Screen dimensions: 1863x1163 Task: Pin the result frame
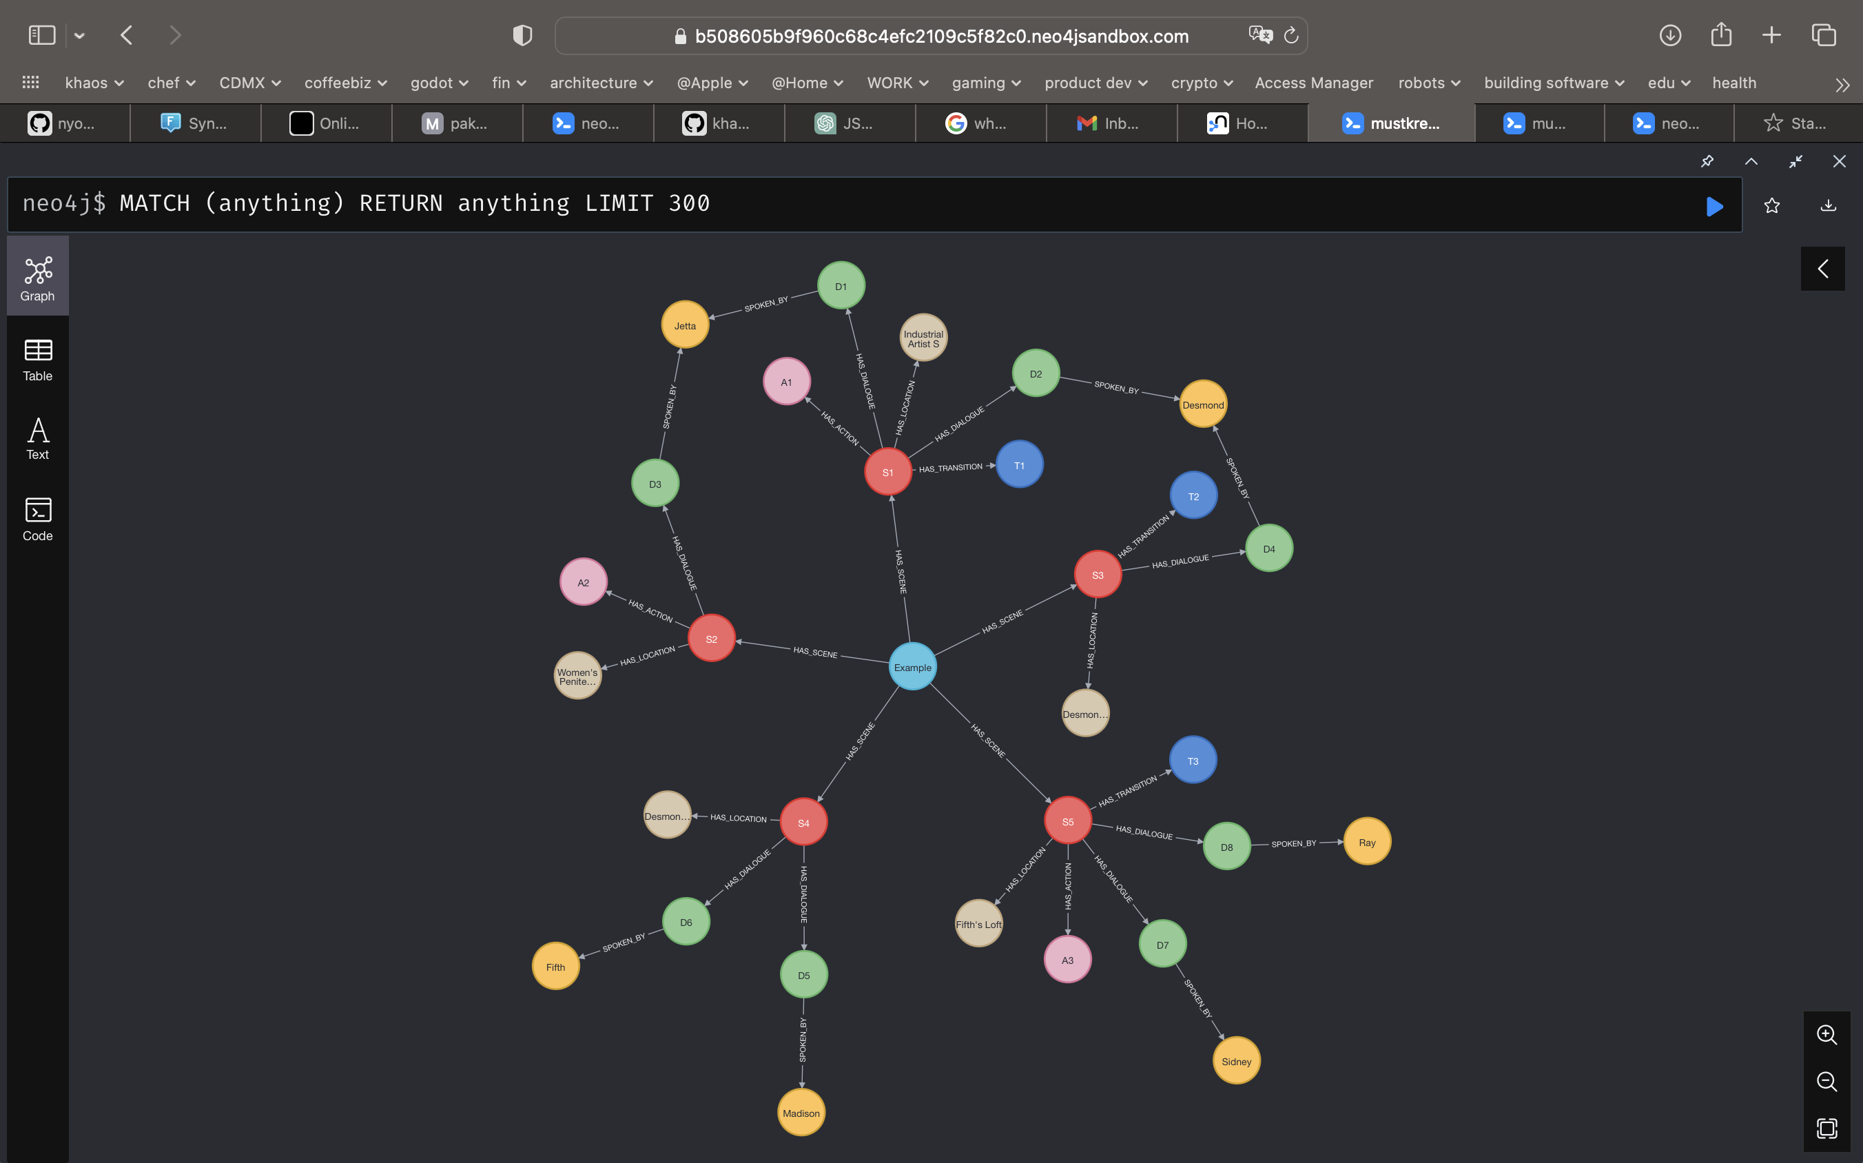tap(1707, 161)
